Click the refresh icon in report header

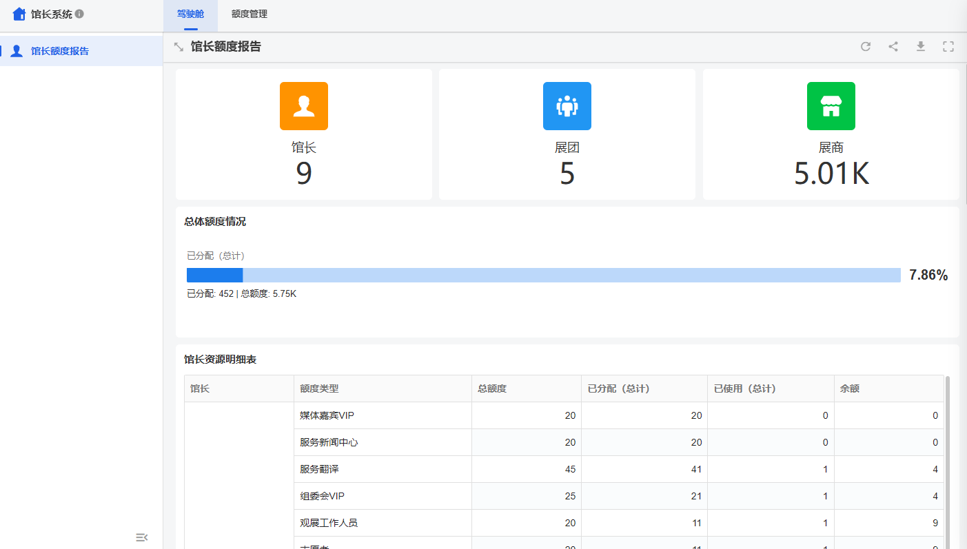click(866, 47)
